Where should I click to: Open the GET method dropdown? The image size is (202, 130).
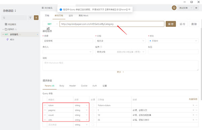click(51, 24)
